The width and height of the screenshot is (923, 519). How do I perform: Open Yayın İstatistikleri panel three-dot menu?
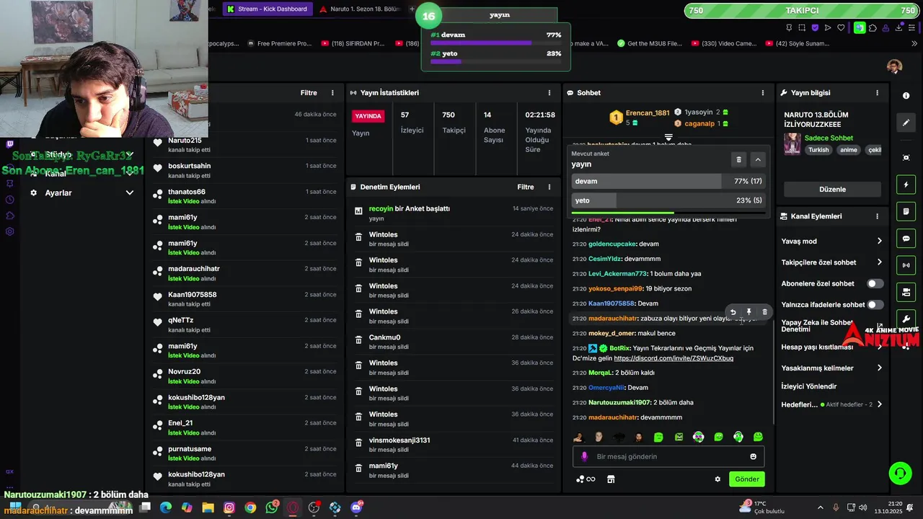point(549,93)
